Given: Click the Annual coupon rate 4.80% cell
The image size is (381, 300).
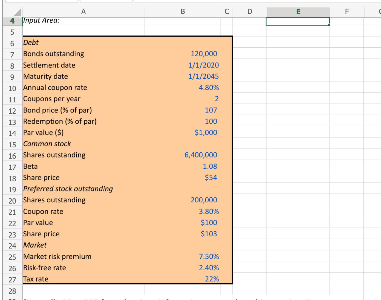Looking at the screenshot, I should tap(182, 88).
